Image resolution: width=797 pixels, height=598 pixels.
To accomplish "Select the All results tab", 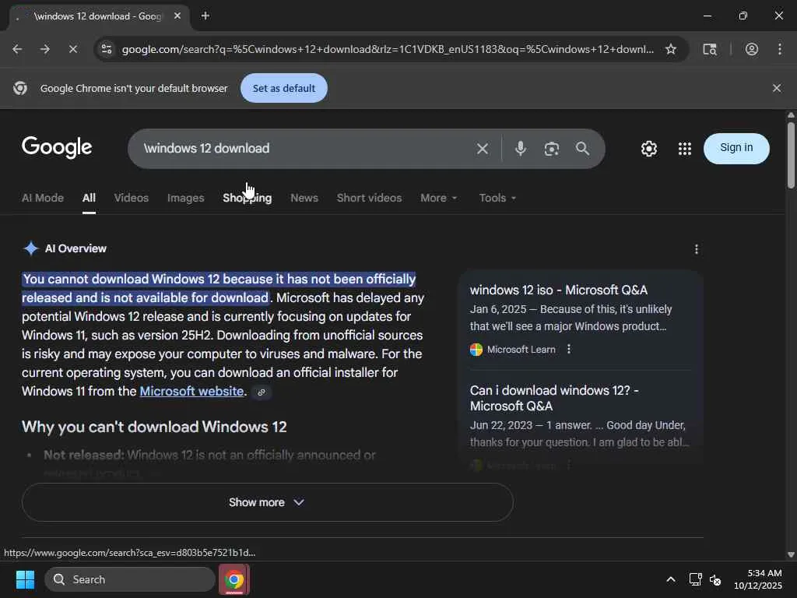I will click(x=89, y=198).
